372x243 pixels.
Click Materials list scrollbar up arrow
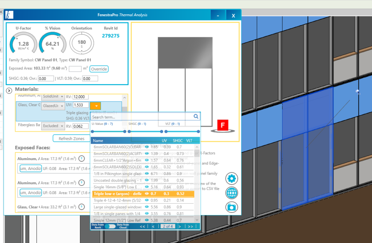(x=125, y=97)
